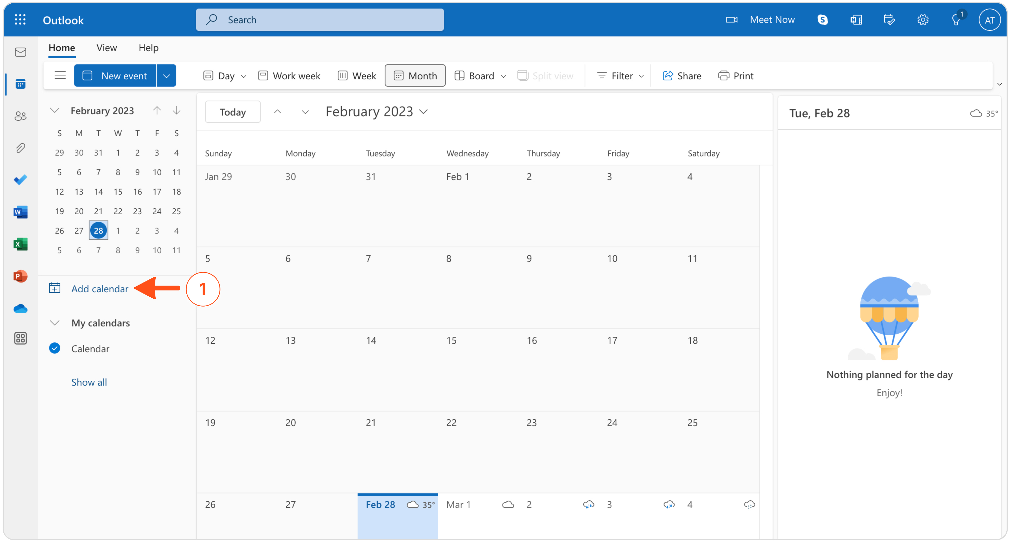Open the Filter dropdown
This screenshot has width=1011, height=544.
620,76
